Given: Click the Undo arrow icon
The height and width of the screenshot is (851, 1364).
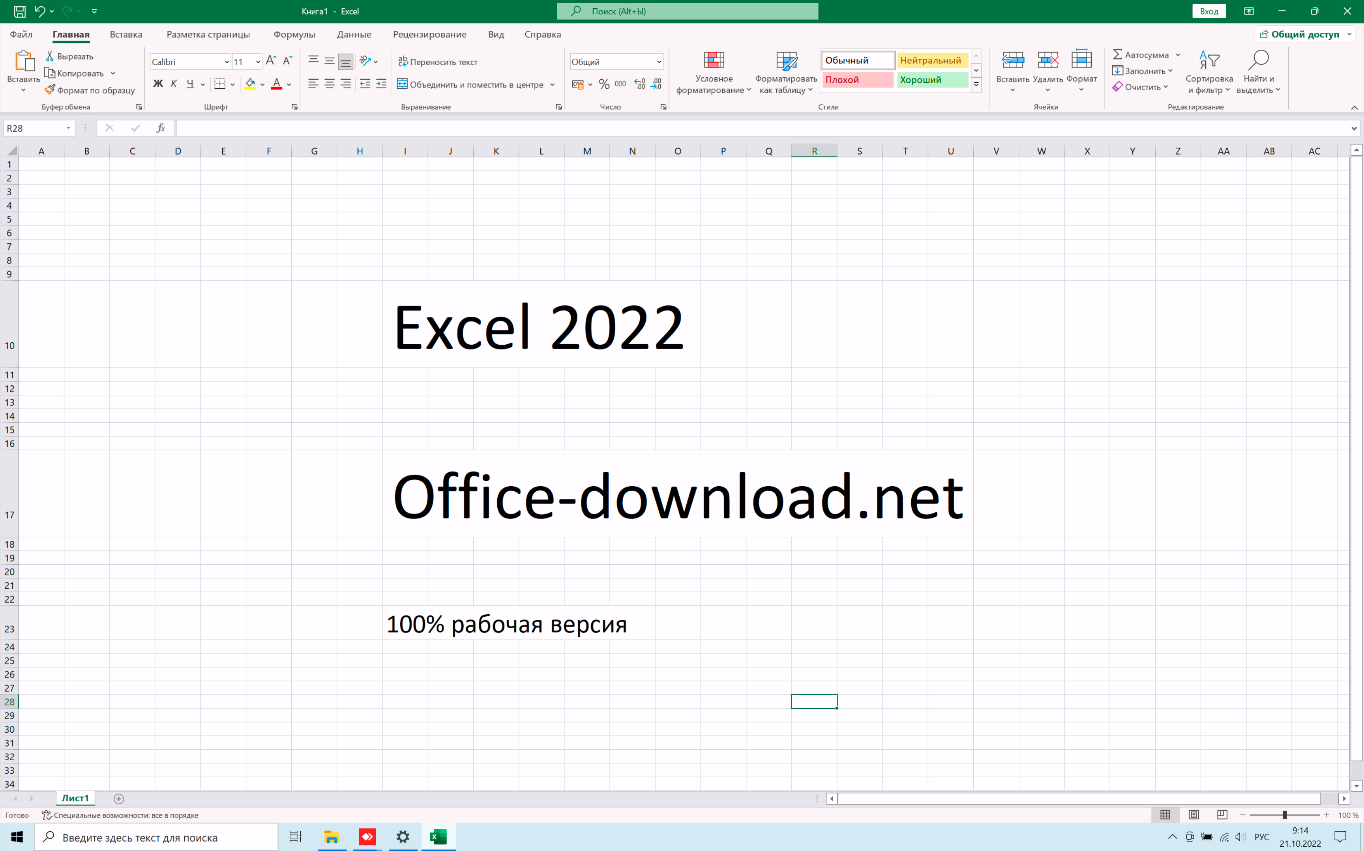Looking at the screenshot, I should 39,11.
